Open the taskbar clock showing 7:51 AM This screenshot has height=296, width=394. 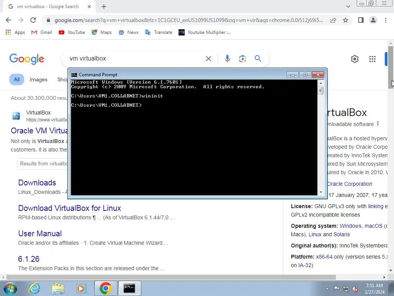point(374,289)
